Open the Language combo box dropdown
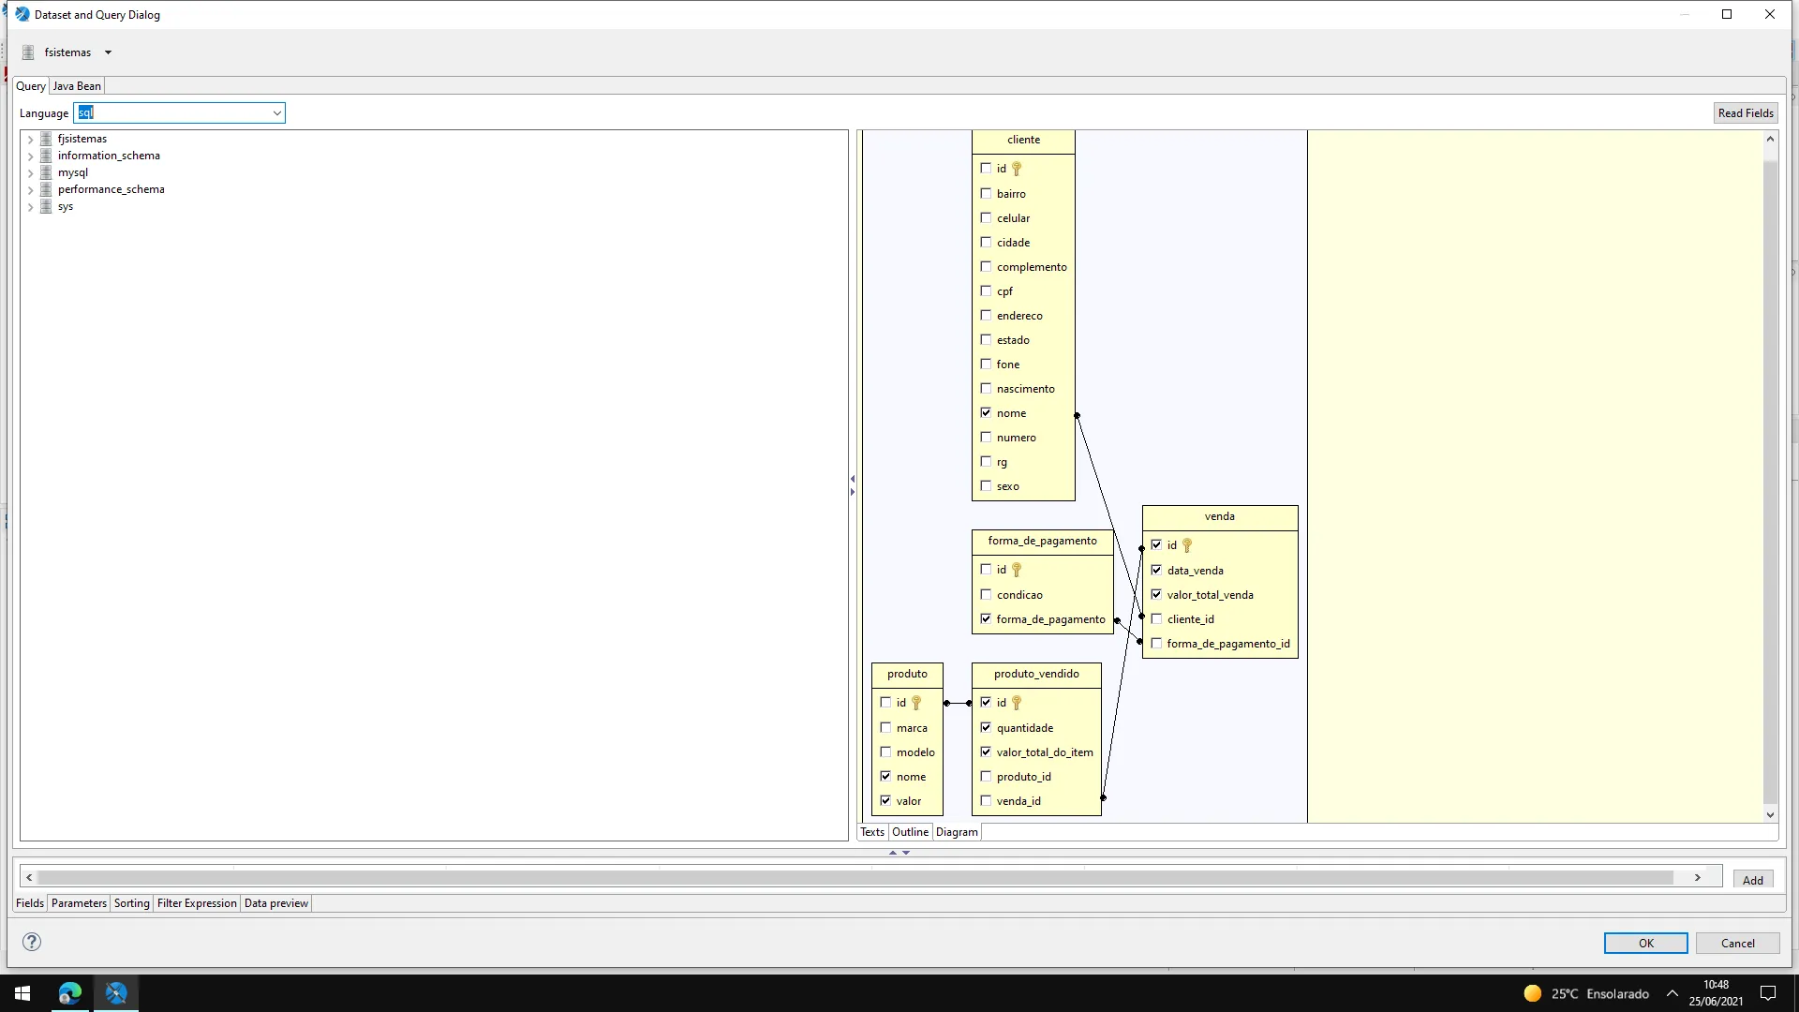Screen dimensions: 1799x1012 point(276,113)
